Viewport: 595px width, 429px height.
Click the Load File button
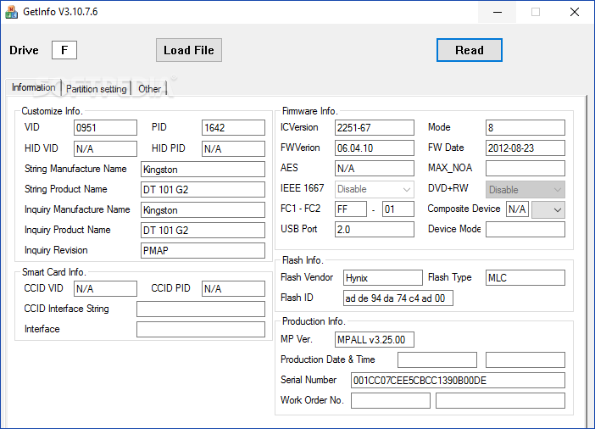coord(189,50)
